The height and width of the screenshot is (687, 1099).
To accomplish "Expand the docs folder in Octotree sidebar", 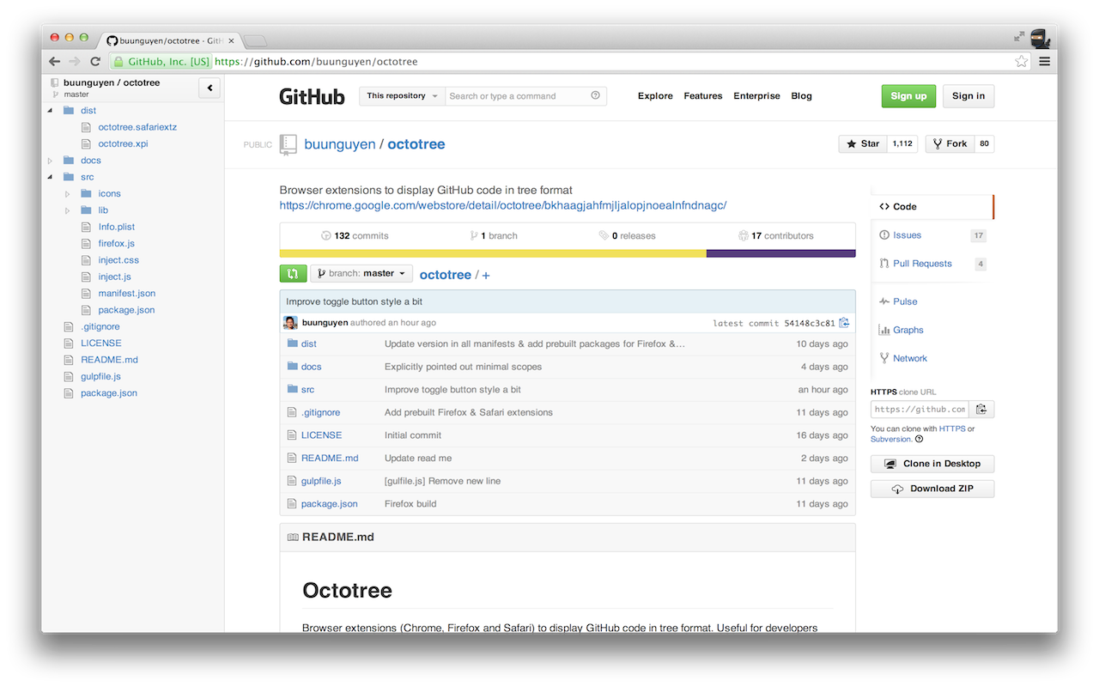I will (49, 160).
